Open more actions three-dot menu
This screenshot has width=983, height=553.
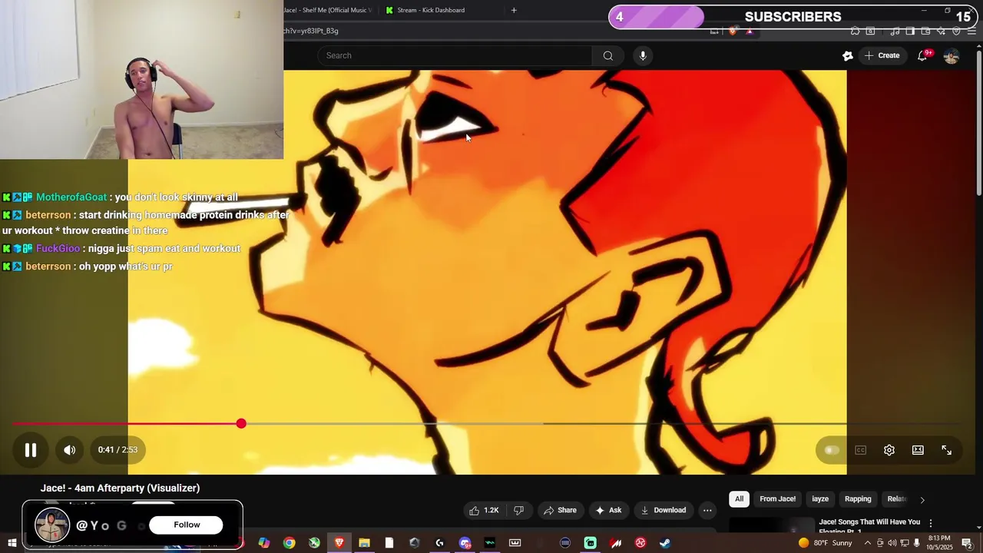pyautogui.click(x=707, y=510)
